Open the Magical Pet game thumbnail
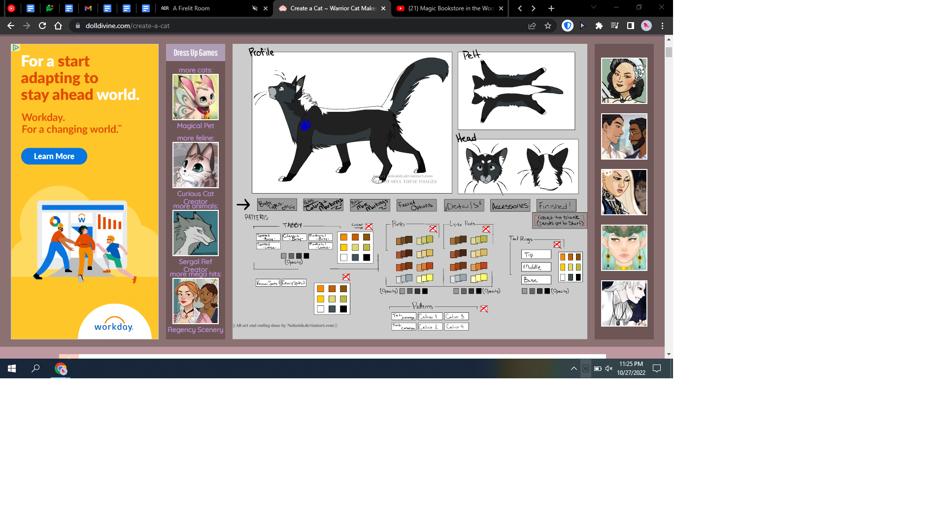The image size is (946, 532). tap(196, 97)
